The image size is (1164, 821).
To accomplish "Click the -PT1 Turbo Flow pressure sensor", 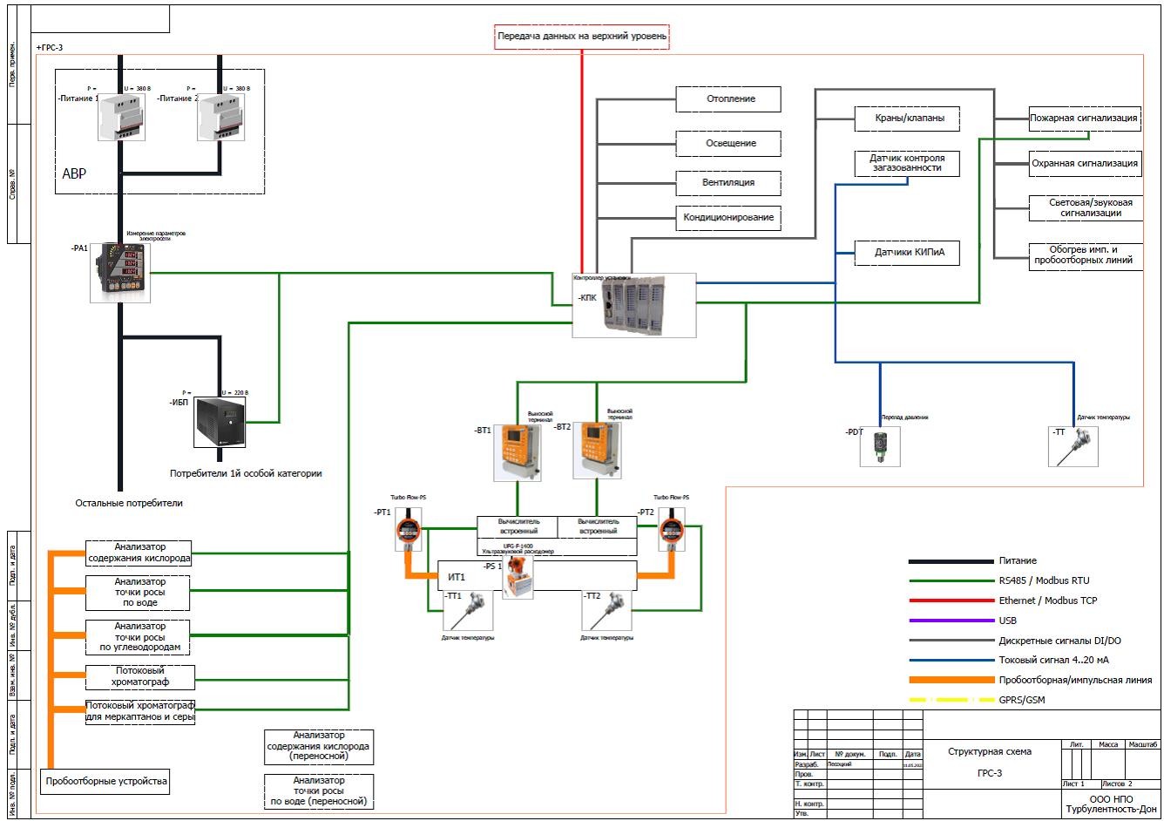I will click(407, 529).
